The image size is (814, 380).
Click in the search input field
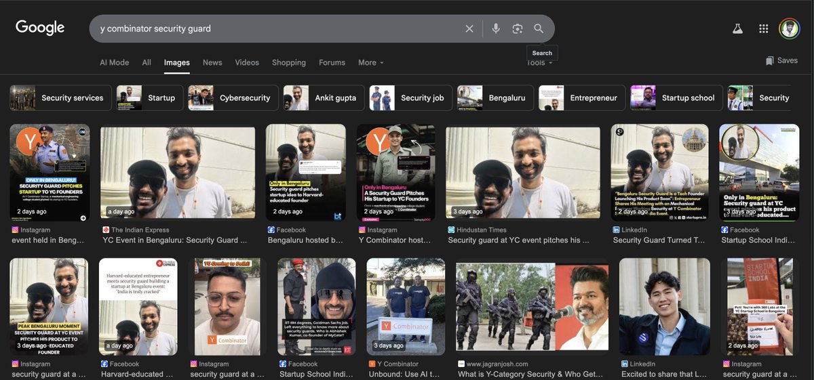tap(278, 28)
